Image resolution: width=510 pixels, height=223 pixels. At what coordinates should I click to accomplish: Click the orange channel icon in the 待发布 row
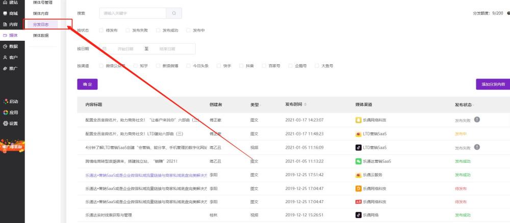click(x=358, y=188)
